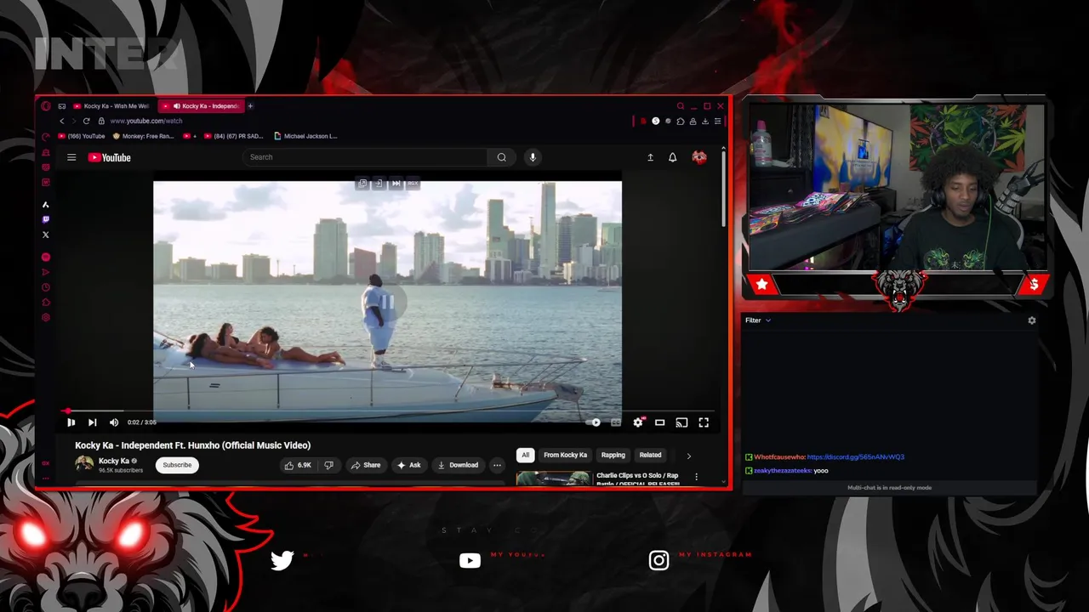The image size is (1089, 612).
Task: Open YouTube notifications bell
Action: tap(672, 157)
